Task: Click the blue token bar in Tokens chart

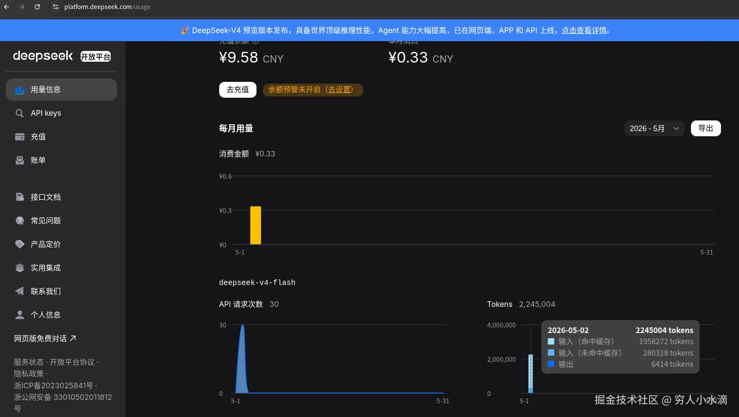Action: click(531, 374)
